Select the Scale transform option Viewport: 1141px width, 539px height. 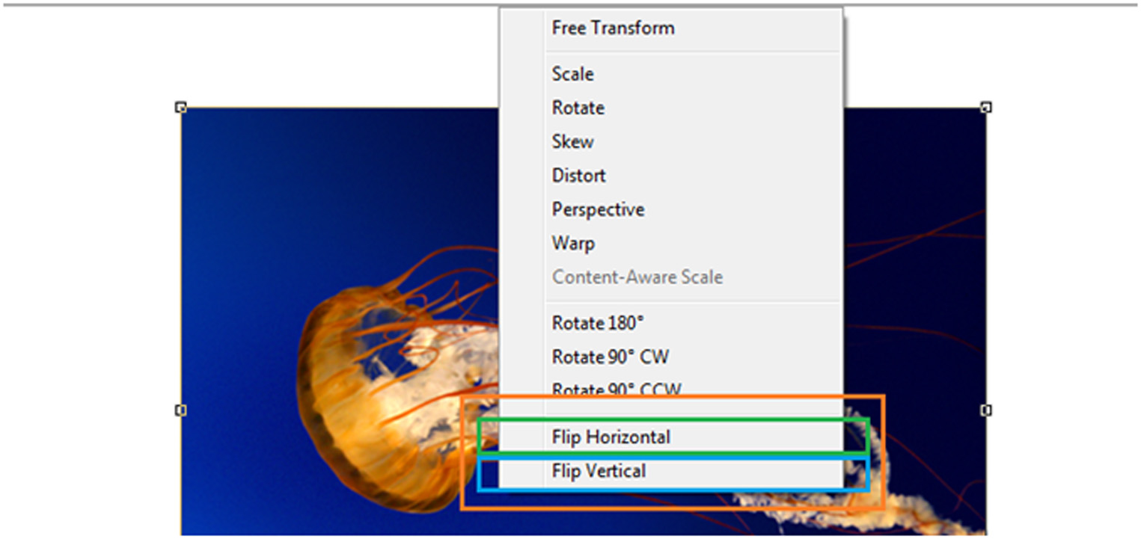pos(573,74)
